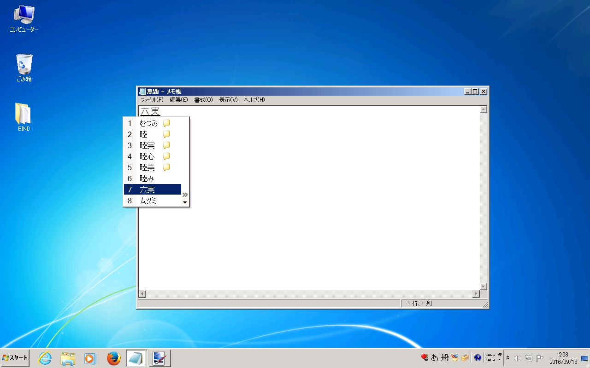Choose candidate 3 睦実
Viewport: 590px width, 368px height.
tap(153, 145)
